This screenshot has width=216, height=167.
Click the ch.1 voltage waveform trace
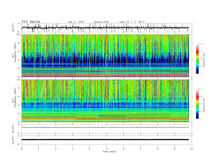(105, 28)
